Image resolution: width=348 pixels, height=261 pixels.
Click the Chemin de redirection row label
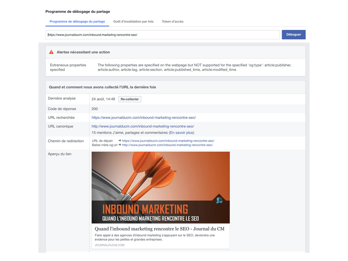pyautogui.click(x=66, y=141)
